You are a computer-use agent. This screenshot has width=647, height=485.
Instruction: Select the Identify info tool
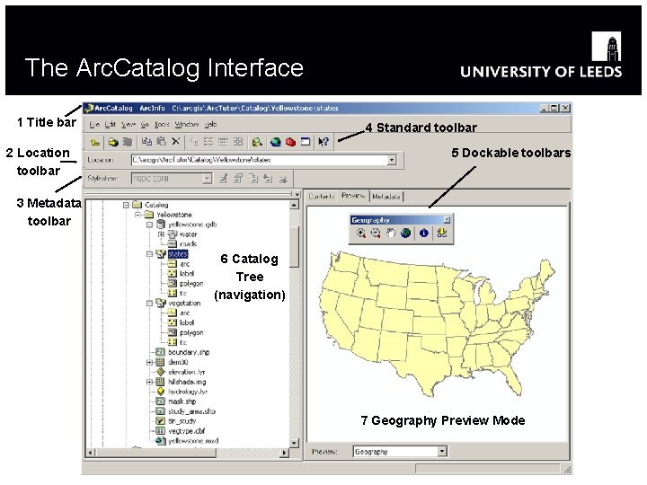tap(424, 233)
